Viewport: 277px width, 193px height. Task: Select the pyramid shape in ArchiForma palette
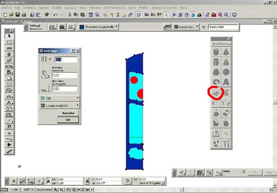[226, 52]
